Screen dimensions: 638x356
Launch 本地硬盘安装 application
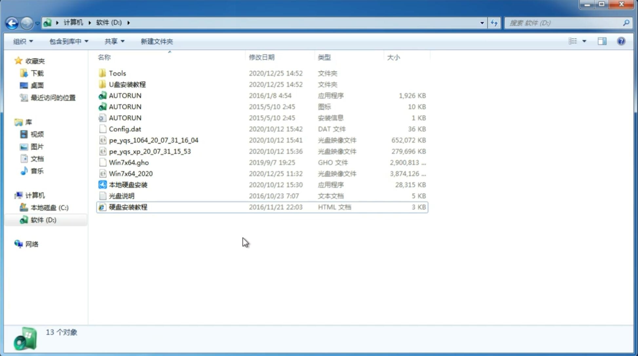128,185
